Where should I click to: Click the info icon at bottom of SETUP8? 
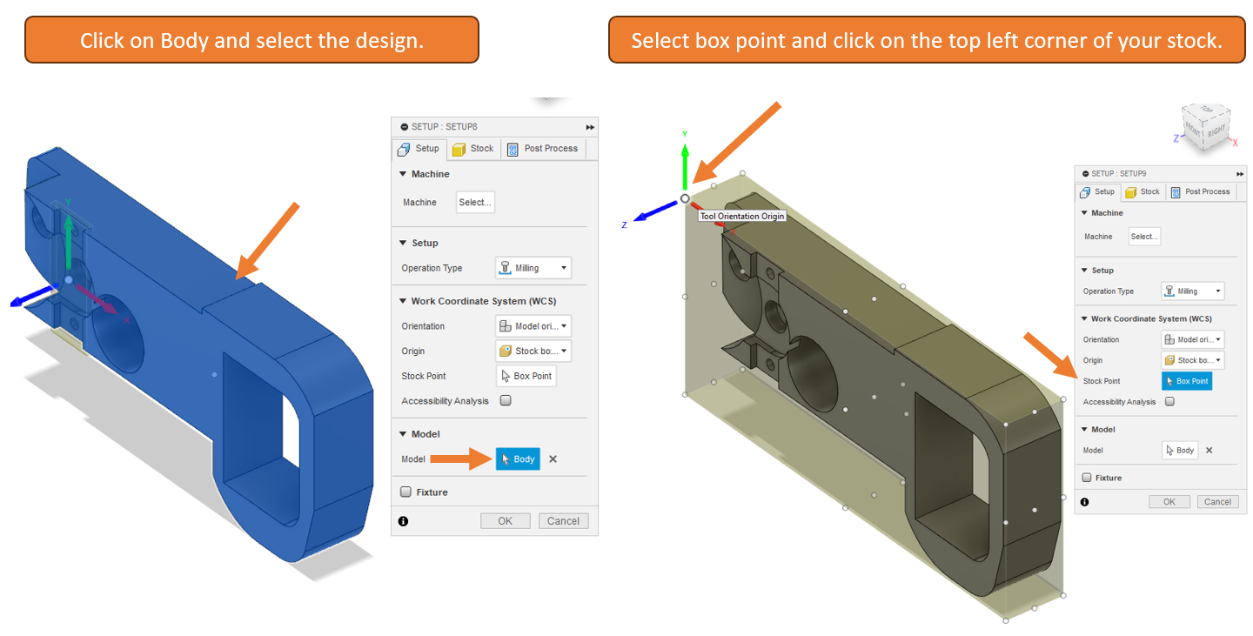[403, 521]
